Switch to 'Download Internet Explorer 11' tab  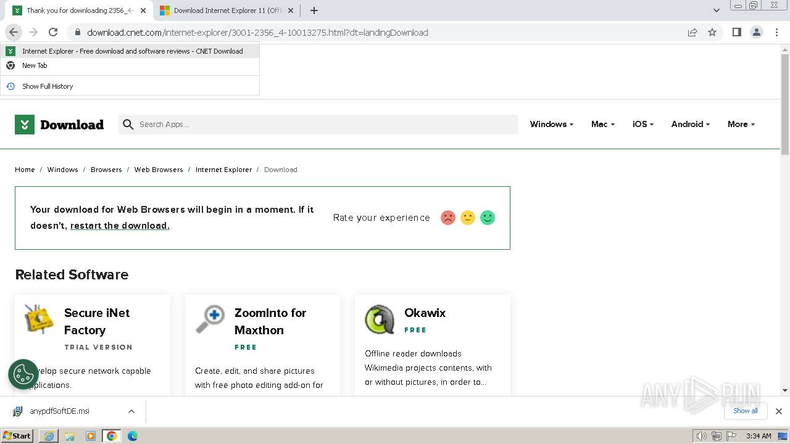(x=225, y=10)
